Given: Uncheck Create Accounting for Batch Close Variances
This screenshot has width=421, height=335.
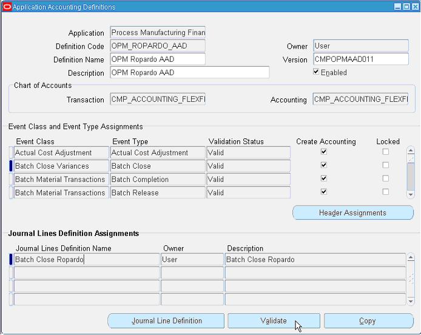Looking at the screenshot, I should click(324, 165).
